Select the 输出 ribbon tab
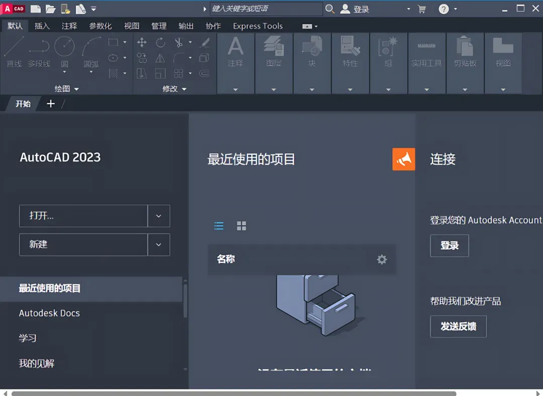The width and height of the screenshot is (543, 396). tap(186, 26)
